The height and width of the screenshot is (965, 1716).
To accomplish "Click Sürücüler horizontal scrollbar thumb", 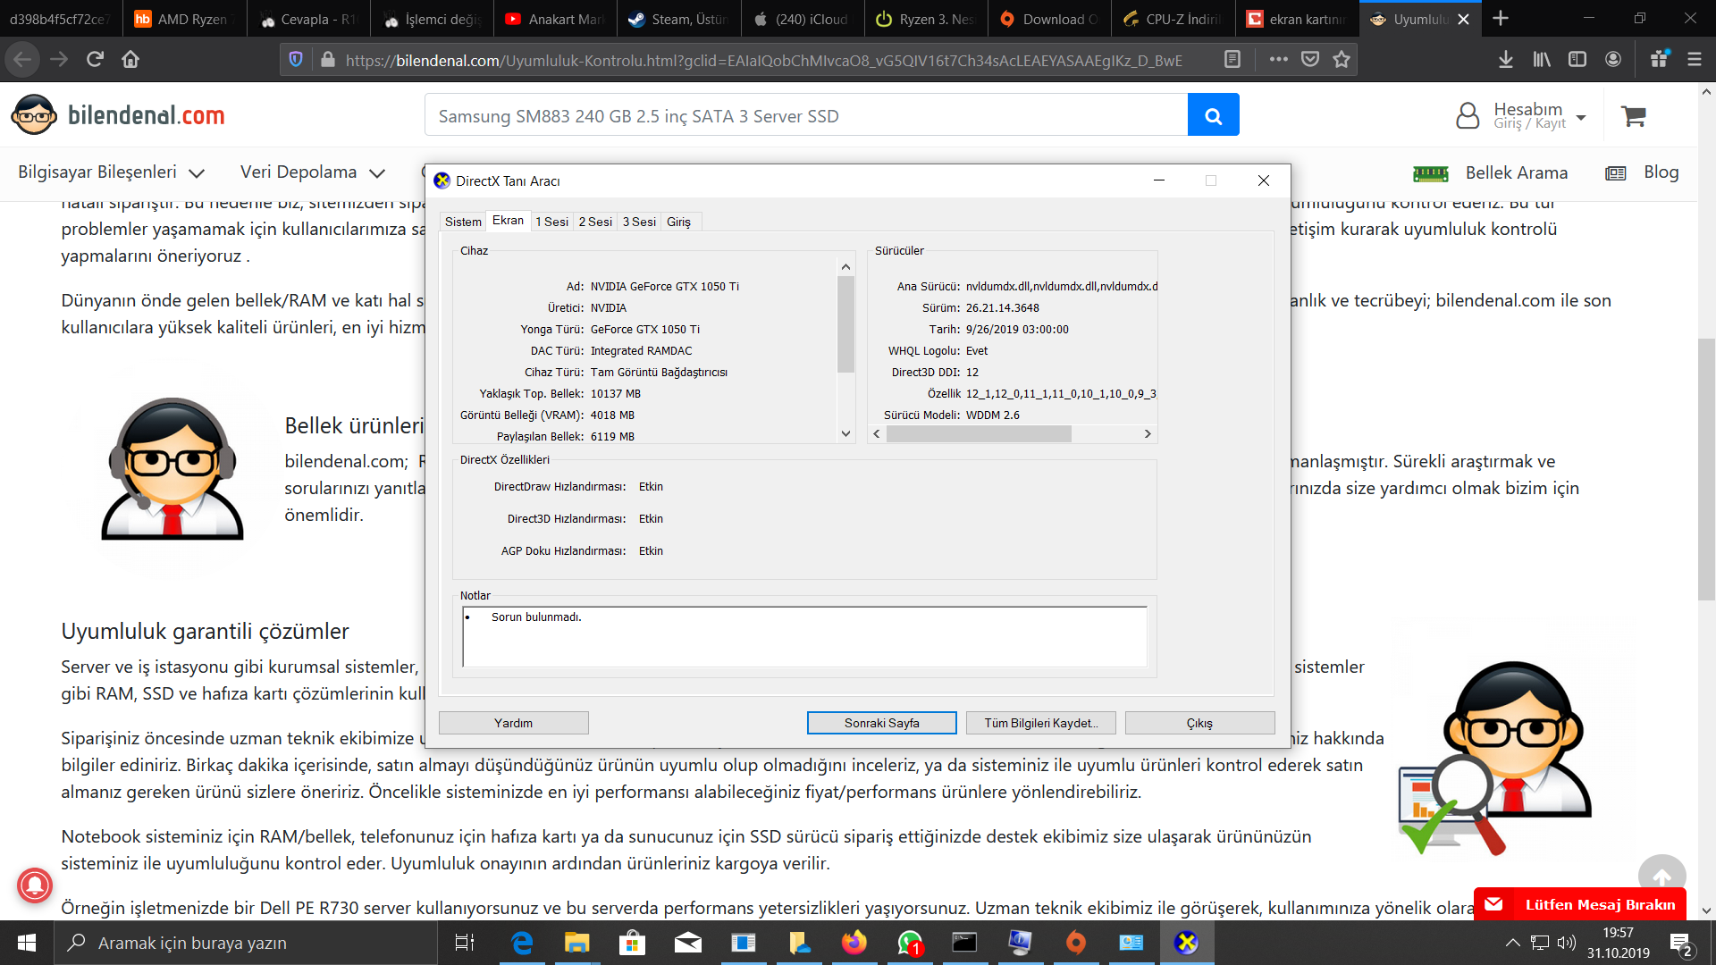I will (979, 434).
